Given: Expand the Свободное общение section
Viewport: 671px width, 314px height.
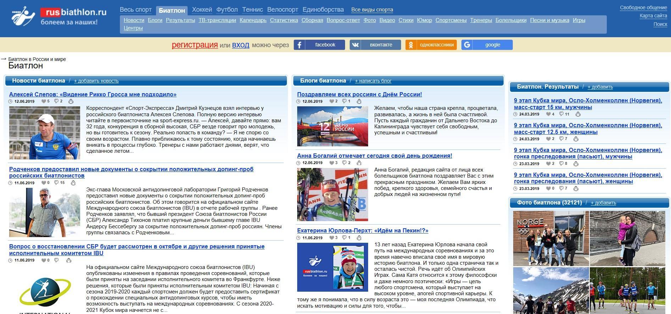Looking at the screenshot, I should tap(643, 7).
